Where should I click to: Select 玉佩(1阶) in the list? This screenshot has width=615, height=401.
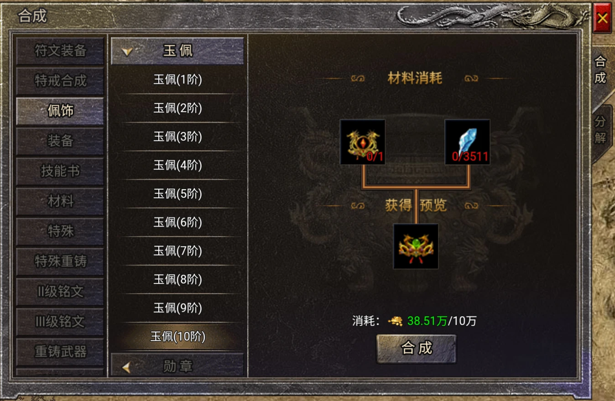point(177,80)
